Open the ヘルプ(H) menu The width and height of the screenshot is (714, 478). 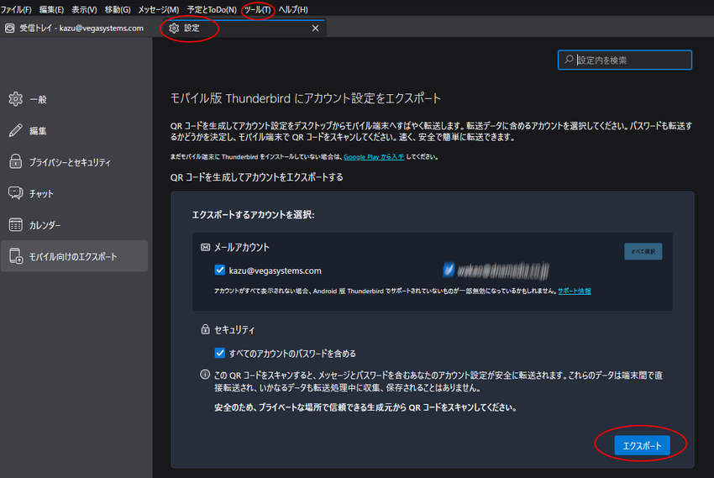pos(293,9)
